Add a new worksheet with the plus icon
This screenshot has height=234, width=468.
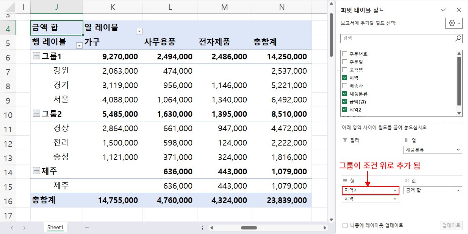pyautogui.click(x=87, y=228)
